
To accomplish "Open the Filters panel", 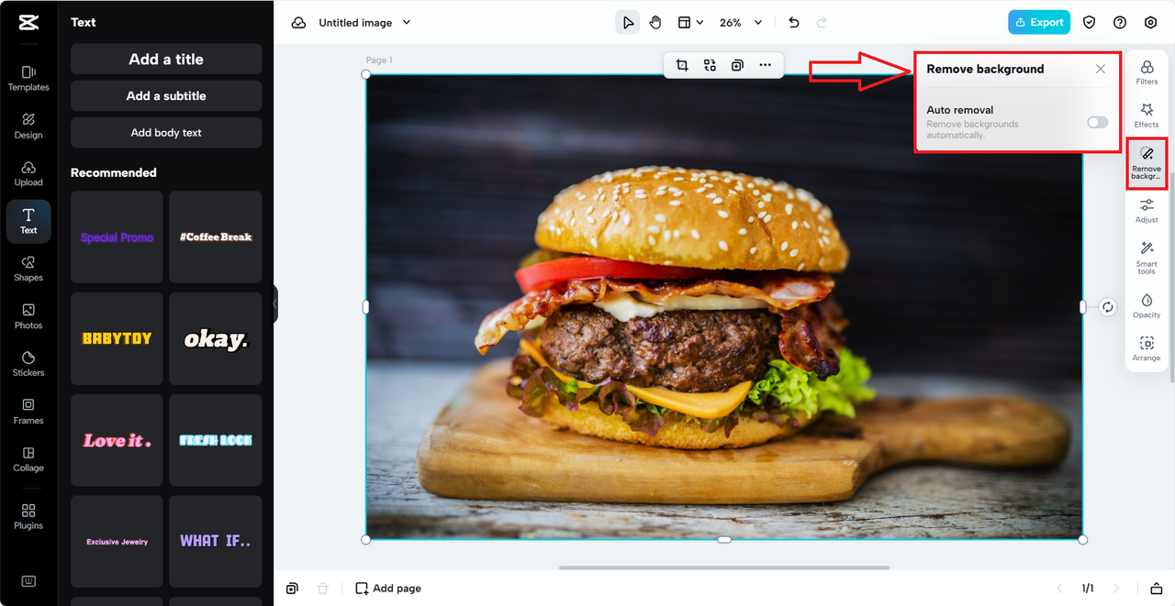I will (x=1147, y=73).
